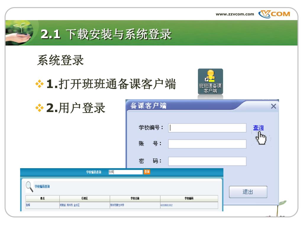The image size is (303, 227).
Task: Focus the 账号 input field
Action: coord(207,144)
